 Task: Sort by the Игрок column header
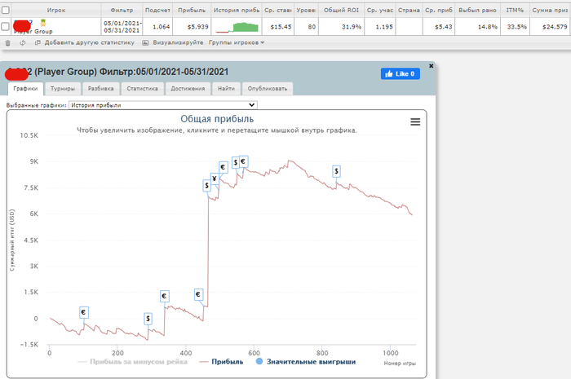coord(56,10)
